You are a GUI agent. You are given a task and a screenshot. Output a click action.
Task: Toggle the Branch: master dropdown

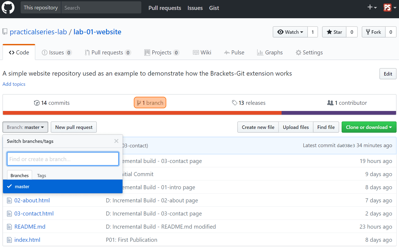25,127
